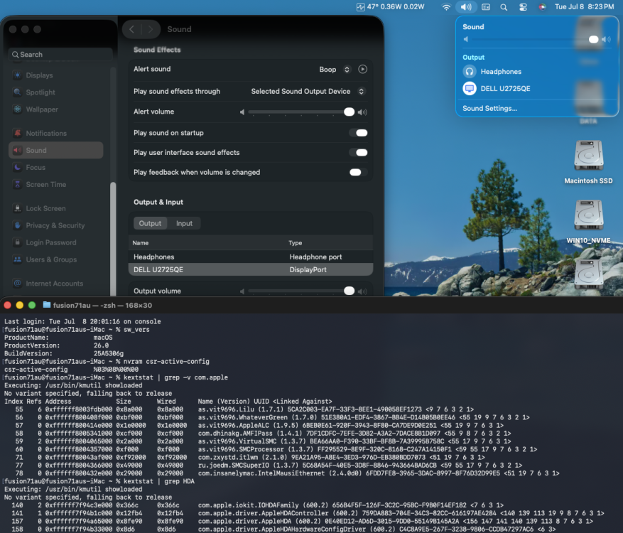Open Spotlight search from menu bar
The width and height of the screenshot is (623, 533).
[x=504, y=7]
